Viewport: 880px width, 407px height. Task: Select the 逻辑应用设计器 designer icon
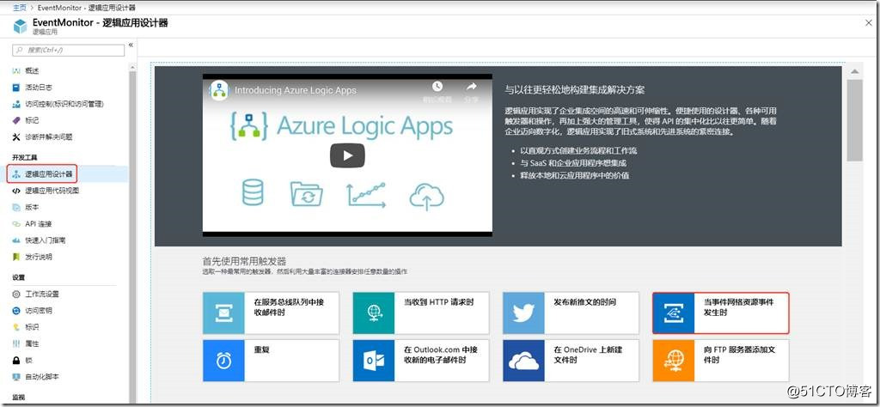point(16,174)
